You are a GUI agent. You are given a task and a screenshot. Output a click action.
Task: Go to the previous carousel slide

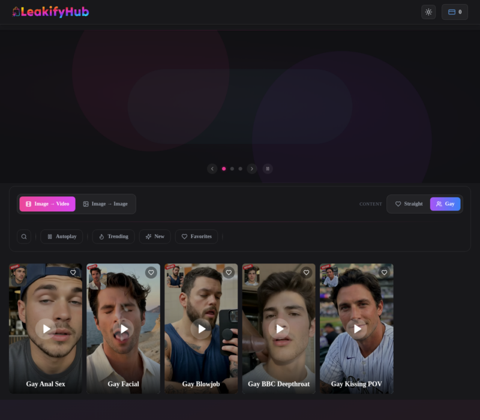pos(212,169)
